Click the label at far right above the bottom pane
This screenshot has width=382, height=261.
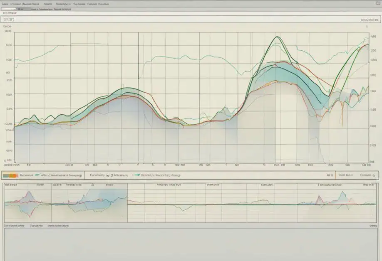tap(373, 226)
